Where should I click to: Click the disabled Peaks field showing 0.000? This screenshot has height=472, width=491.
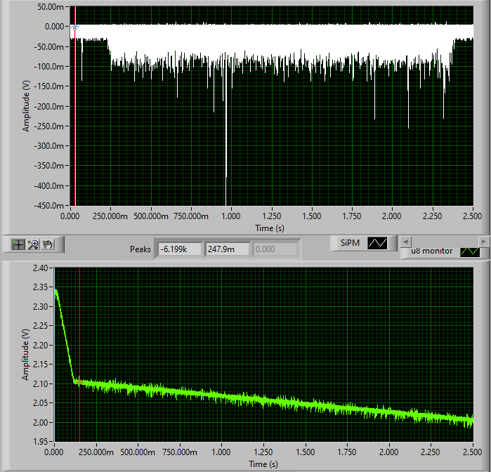[275, 249]
